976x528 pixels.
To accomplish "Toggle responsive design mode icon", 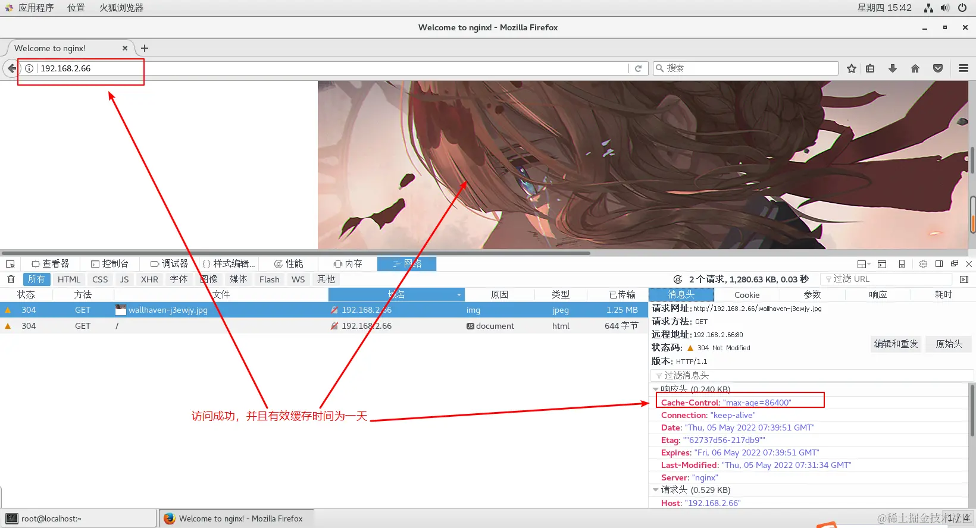I will [x=902, y=264].
